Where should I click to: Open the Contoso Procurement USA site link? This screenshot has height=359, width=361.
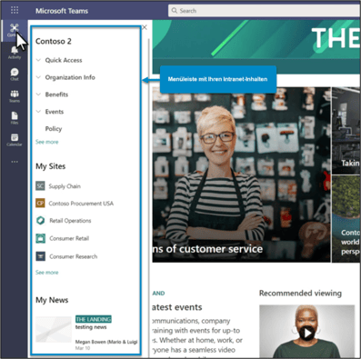81,204
